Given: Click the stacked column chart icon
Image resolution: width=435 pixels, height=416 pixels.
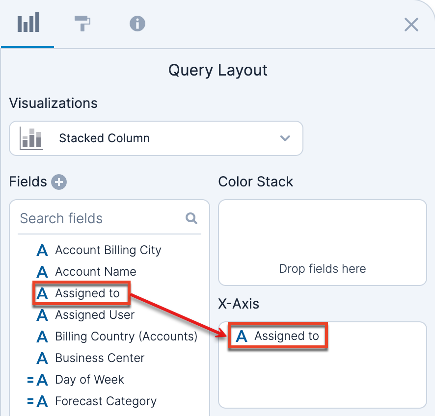Looking at the screenshot, I should [31, 138].
